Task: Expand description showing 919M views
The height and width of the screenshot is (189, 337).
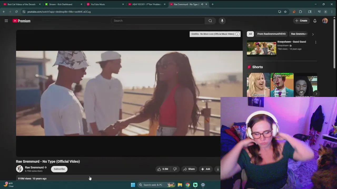Action: click(32, 178)
